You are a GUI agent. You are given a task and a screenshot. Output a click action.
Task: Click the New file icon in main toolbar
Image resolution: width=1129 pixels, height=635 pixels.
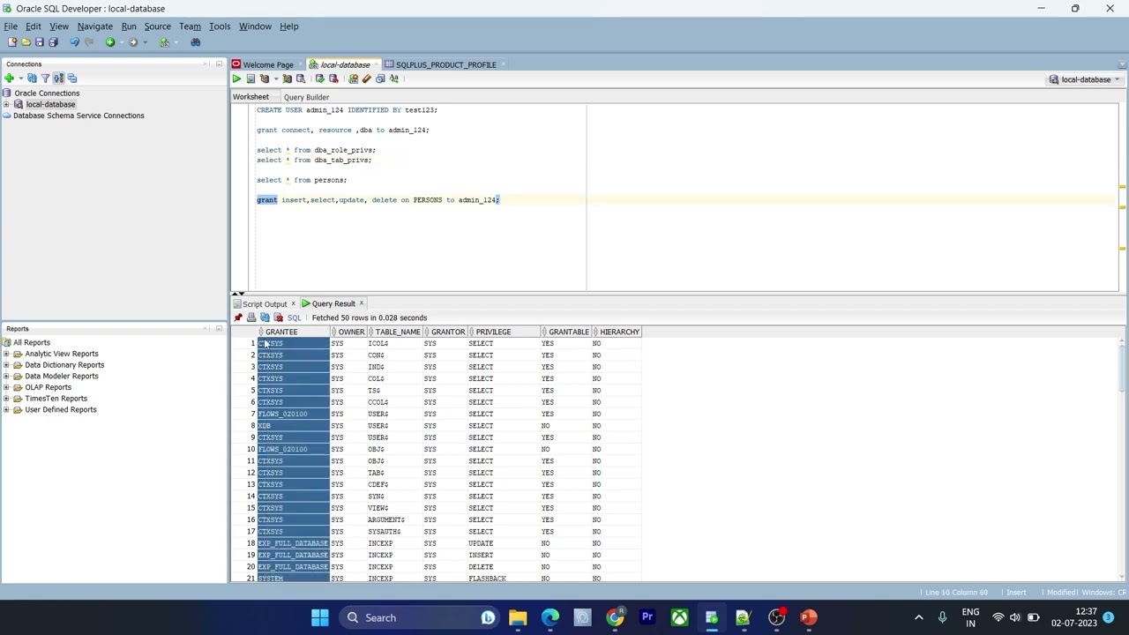click(x=12, y=42)
